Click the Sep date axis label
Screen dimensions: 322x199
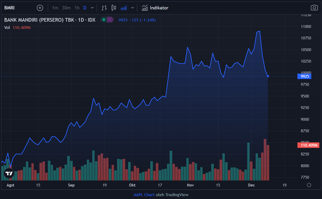click(71, 185)
